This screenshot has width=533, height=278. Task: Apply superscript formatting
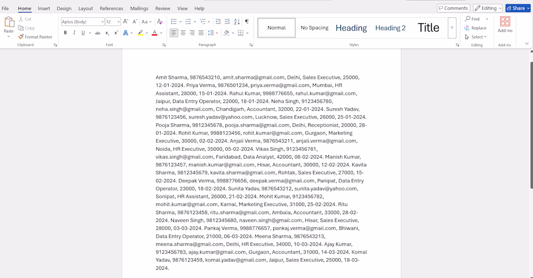click(x=116, y=33)
